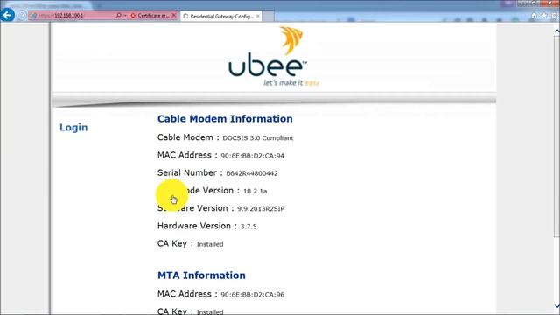Click the ubee logo
The image size is (560, 315).
pyautogui.click(x=274, y=56)
